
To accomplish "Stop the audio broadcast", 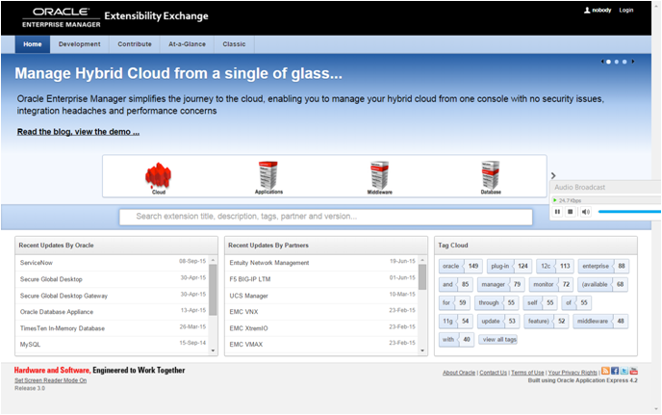I will pos(571,212).
